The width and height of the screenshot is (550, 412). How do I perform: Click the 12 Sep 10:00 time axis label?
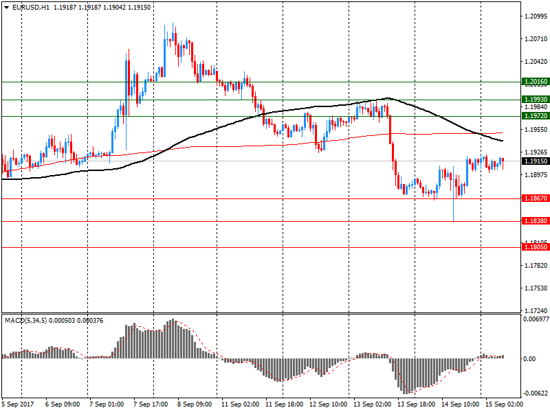click(329, 404)
